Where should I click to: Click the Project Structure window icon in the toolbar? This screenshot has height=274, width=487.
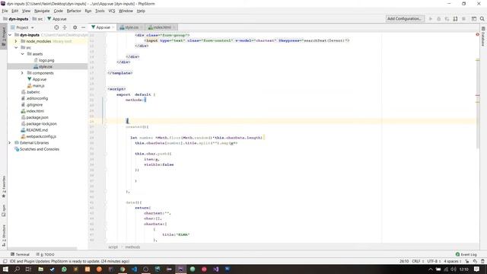[474, 19]
